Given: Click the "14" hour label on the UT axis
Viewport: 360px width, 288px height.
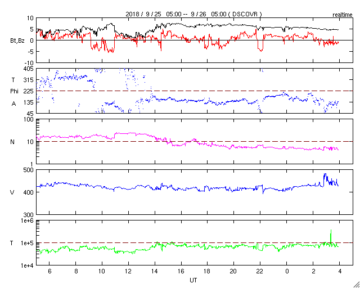Looking at the screenshot, I should (x=155, y=271).
